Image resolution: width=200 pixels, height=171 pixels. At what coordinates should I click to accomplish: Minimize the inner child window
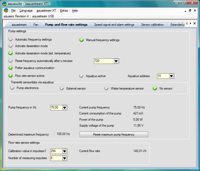[185, 11]
